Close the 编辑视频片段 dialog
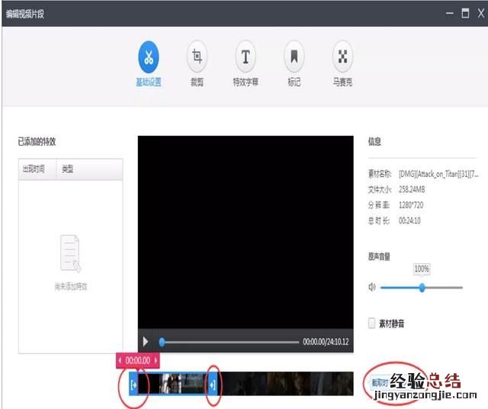 480,14
